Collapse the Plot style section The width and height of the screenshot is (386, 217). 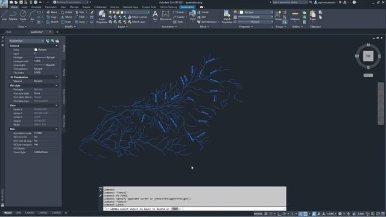click(x=56, y=86)
